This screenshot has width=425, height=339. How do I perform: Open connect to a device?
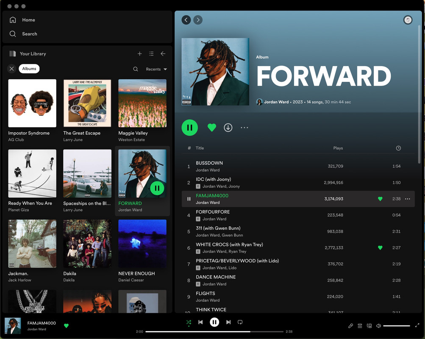pyautogui.click(x=369, y=326)
